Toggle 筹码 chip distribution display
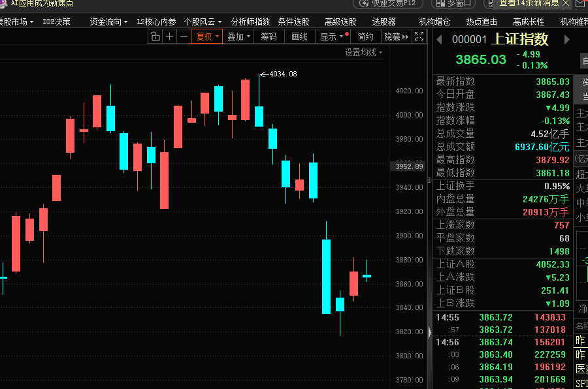588x389 pixels. (x=269, y=37)
